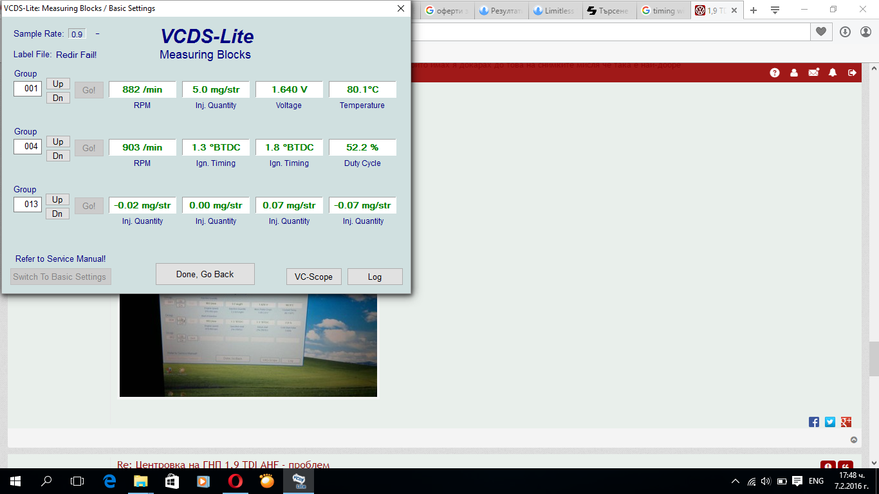Click the forum help question mark icon

pyautogui.click(x=775, y=73)
